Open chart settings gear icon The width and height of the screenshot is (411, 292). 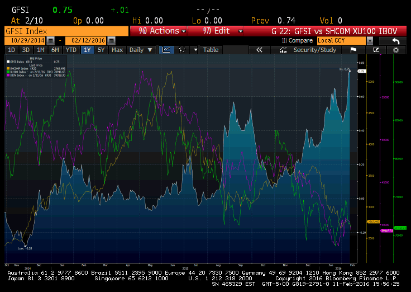point(396,50)
